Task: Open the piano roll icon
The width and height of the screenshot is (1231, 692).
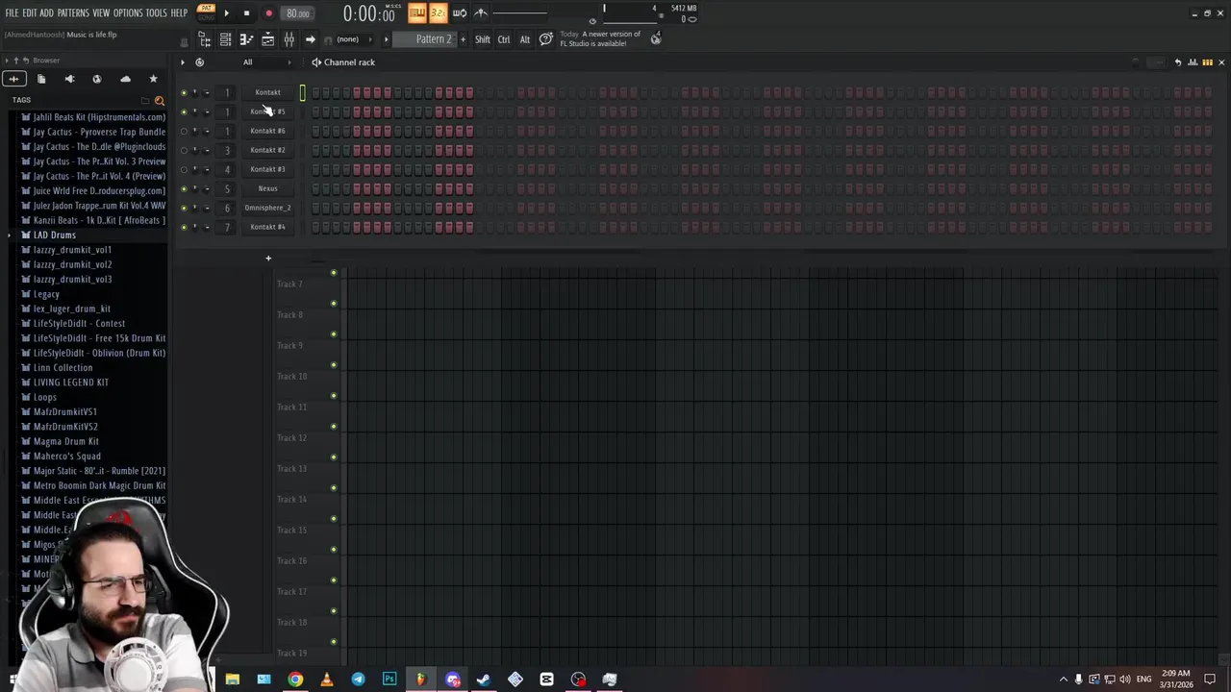Action: [x=246, y=39]
